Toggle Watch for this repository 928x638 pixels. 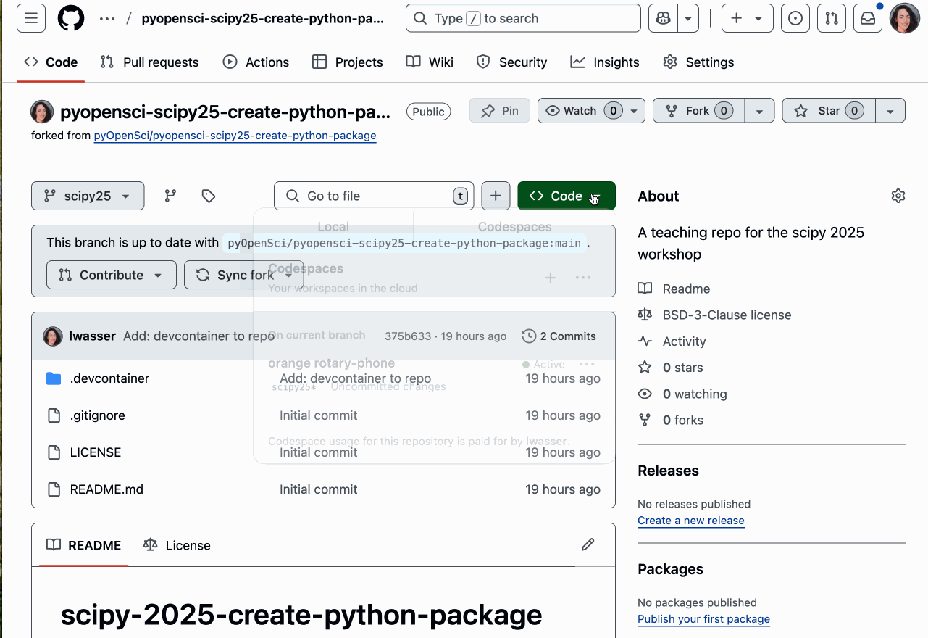pyautogui.click(x=581, y=111)
